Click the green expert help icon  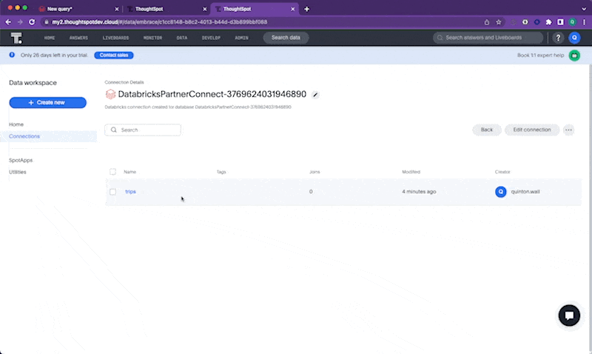(574, 56)
